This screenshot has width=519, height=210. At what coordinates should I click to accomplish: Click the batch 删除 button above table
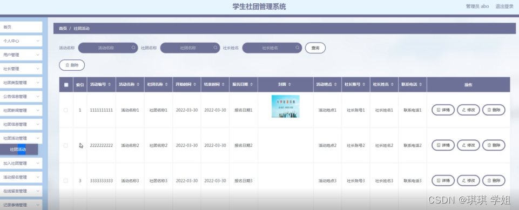(x=72, y=65)
